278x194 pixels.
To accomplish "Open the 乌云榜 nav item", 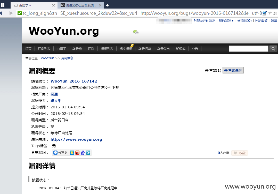I will pos(77,49).
